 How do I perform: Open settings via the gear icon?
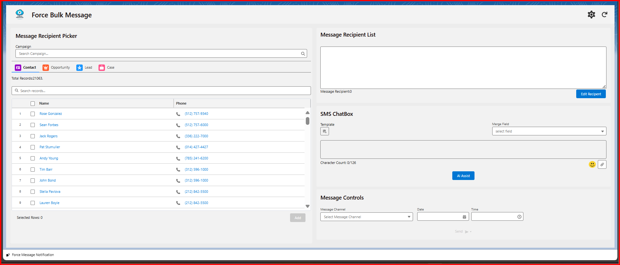click(x=591, y=15)
